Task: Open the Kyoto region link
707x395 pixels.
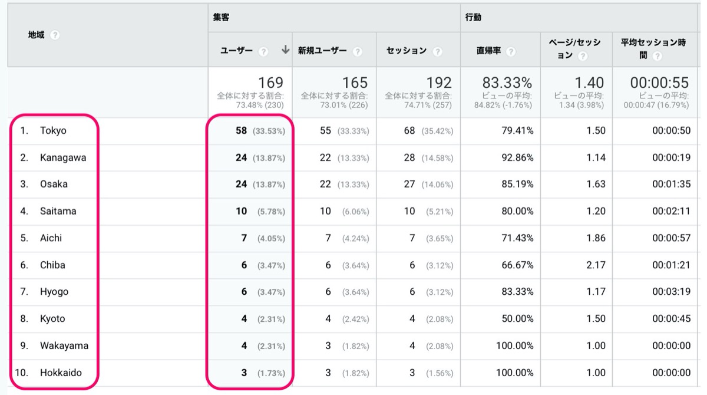Action: pyautogui.click(x=52, y=319)
